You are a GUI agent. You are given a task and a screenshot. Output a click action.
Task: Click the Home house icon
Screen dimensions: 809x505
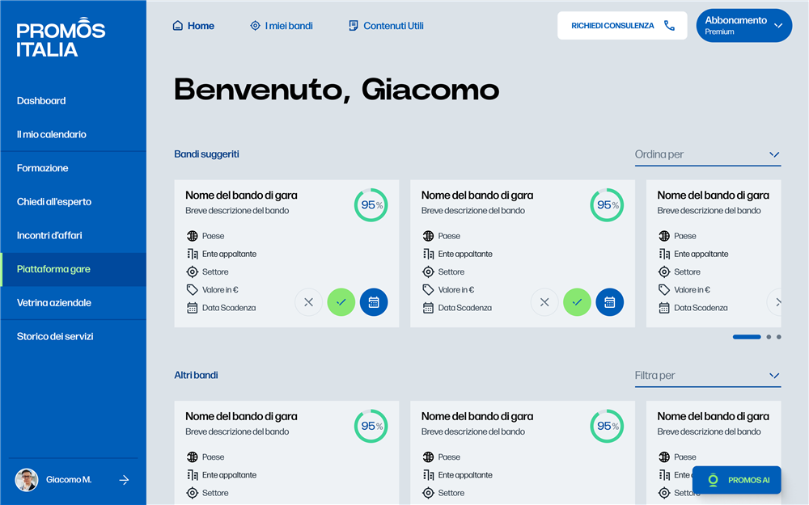pos(177,26)
